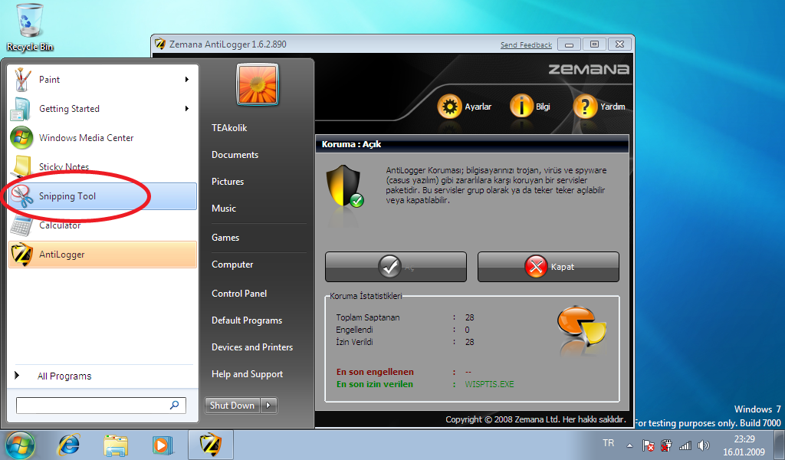Expand Paint recent files arrow
Viewport: 785px width, 460px height.
coord(187,80)
